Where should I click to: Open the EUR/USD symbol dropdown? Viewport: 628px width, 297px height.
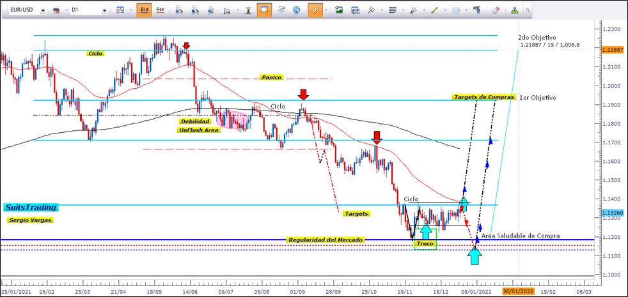(42, 11)
